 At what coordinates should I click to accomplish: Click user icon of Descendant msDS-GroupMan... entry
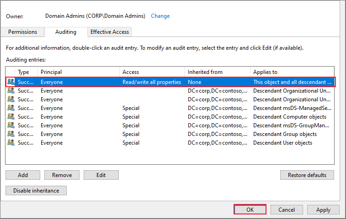11,125
